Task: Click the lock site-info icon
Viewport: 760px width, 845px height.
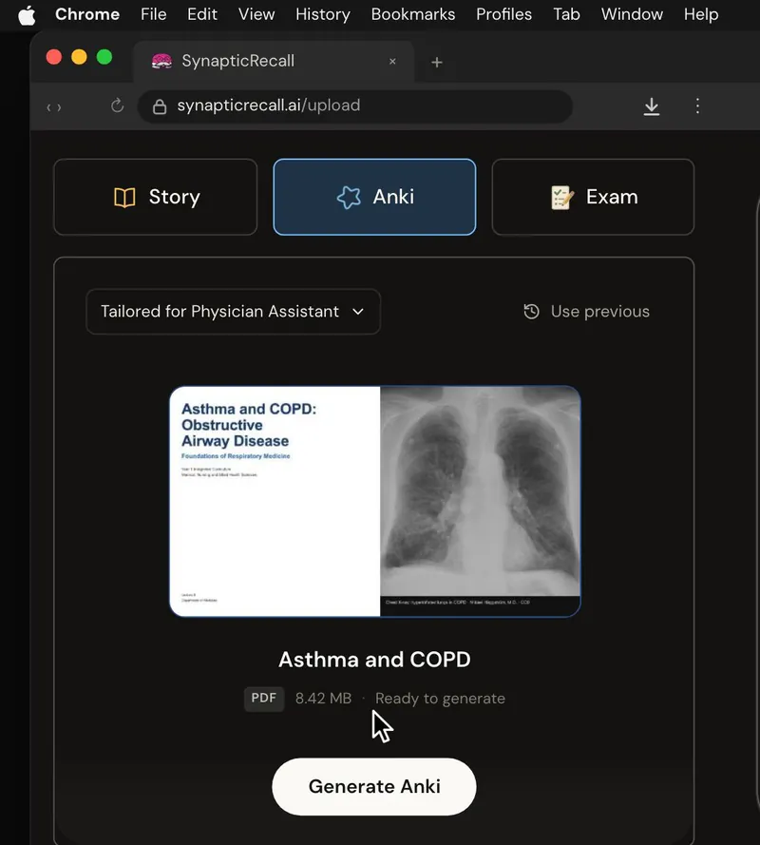Action: click(x=160, y=106)
